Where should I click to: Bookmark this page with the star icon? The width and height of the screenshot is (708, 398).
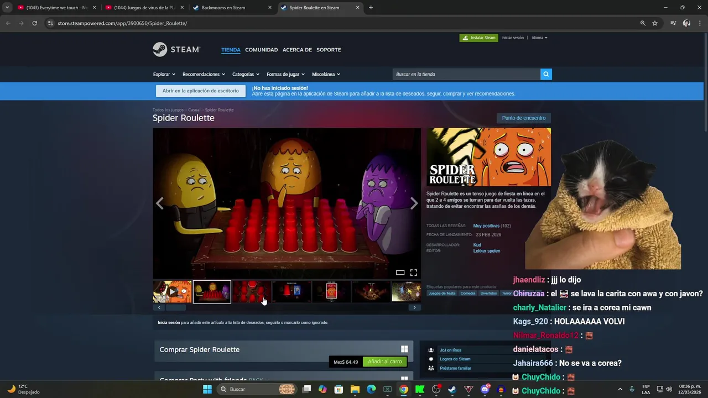pos(655,23)
